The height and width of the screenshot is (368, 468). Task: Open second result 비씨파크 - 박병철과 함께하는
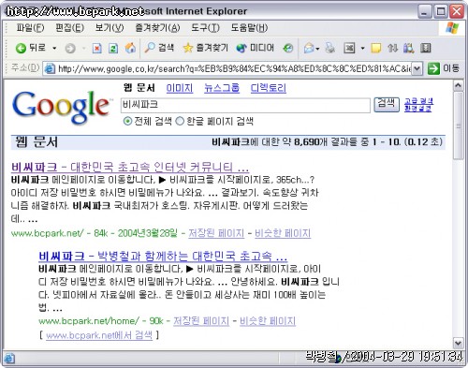click(x=163, y=257)
